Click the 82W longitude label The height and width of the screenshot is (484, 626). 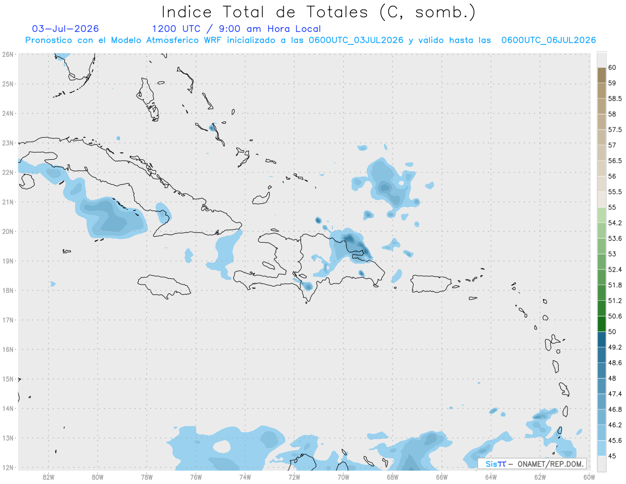pyautogui.click(x=49, y=477)
